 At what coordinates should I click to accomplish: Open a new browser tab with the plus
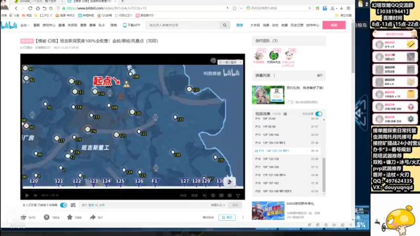point(122,2)
